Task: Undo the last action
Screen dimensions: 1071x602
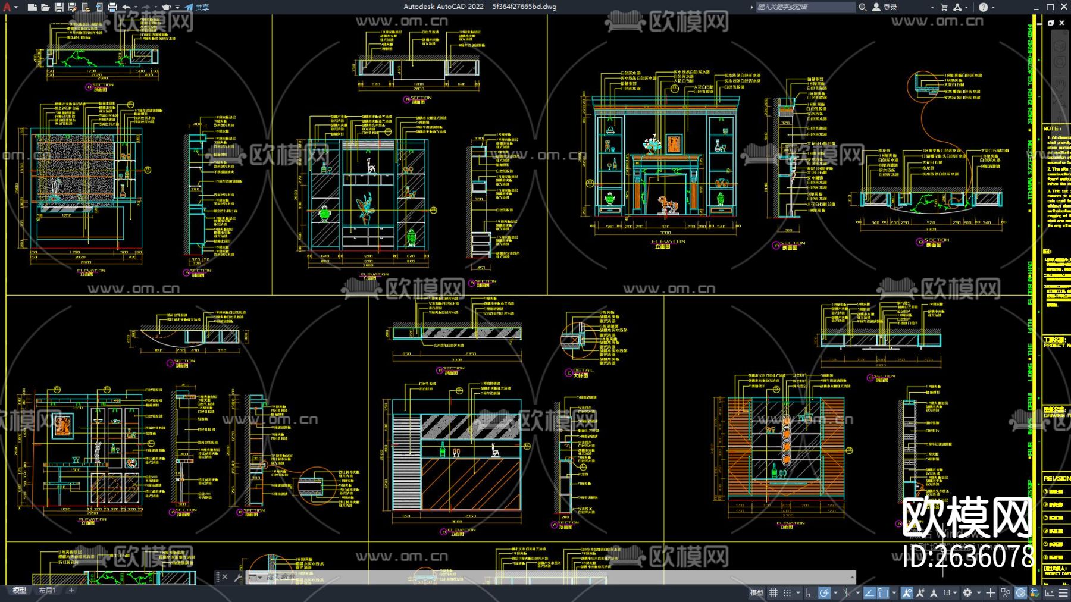Action: pos(126,7)
